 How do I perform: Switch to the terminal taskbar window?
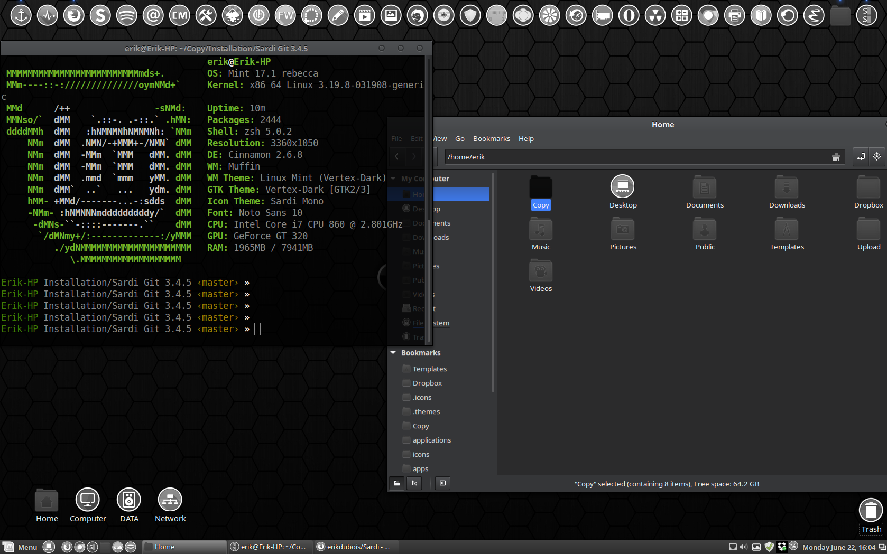point(270,547)
